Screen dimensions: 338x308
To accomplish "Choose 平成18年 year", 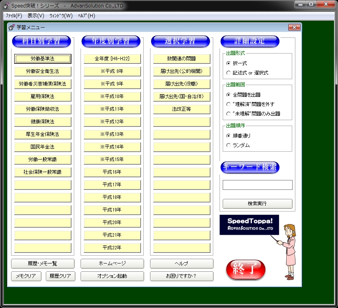I will tap(112, 197).
